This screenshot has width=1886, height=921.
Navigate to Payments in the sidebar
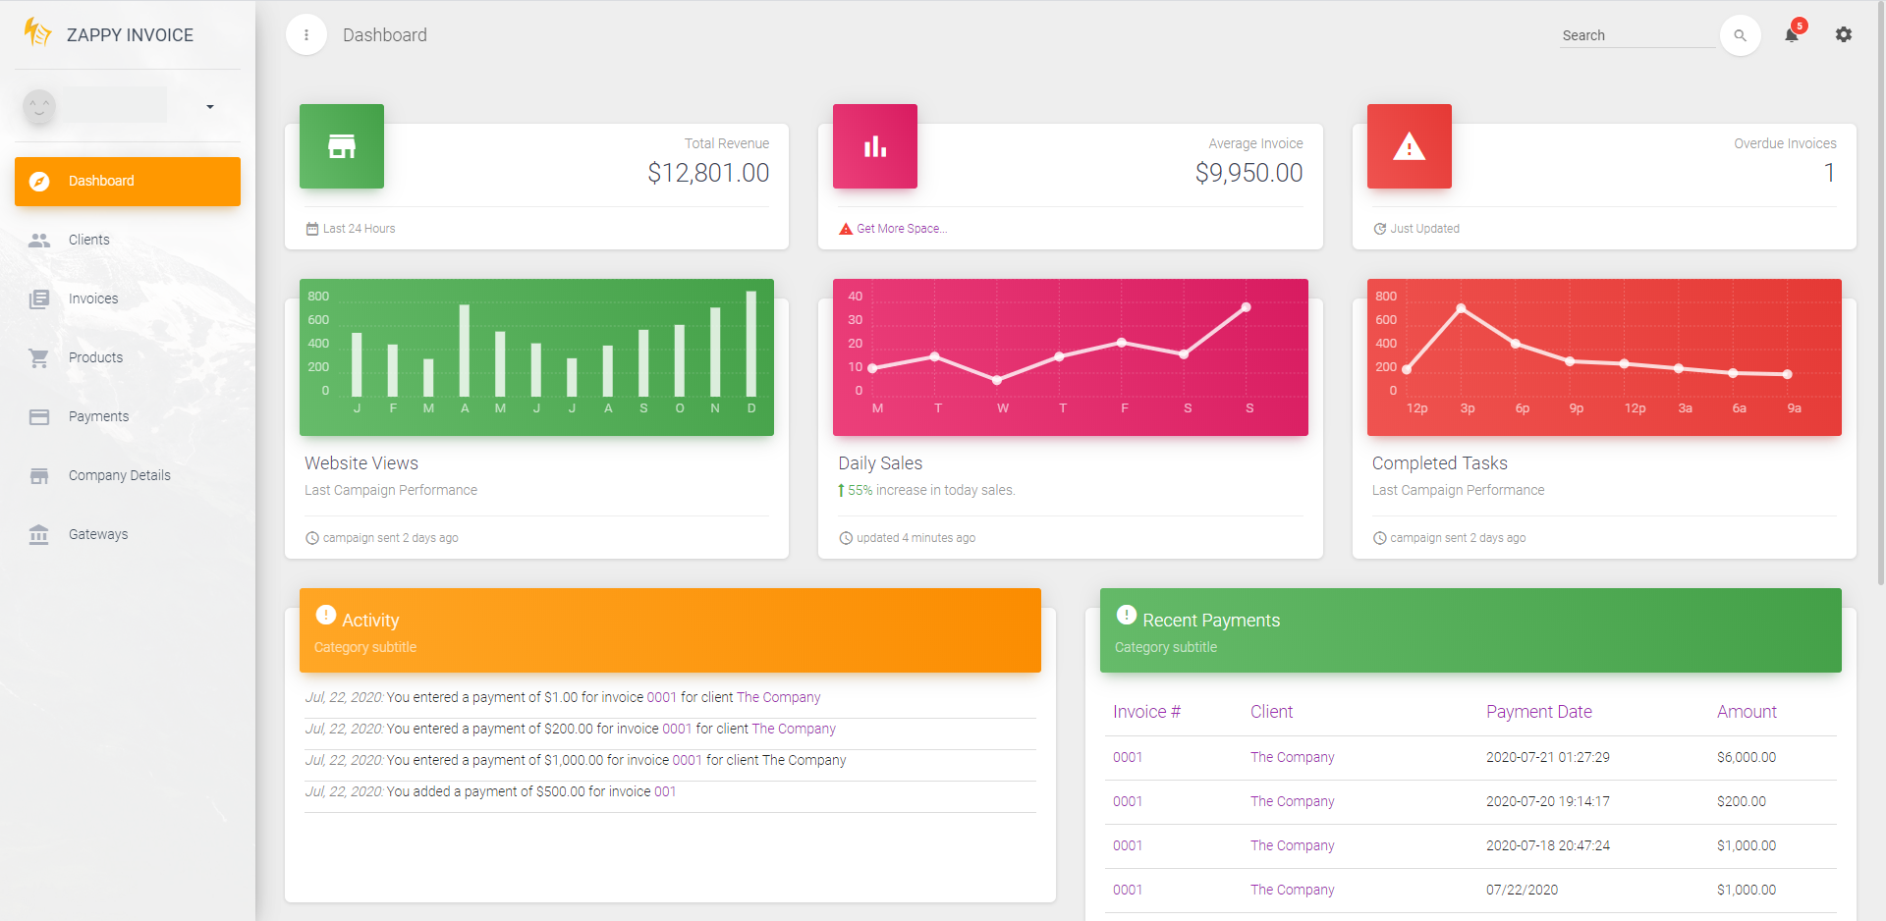click(x=98, y=416)
